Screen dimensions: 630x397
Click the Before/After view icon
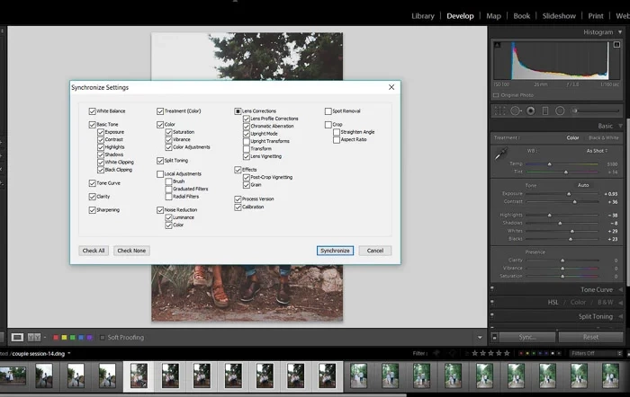35,338
